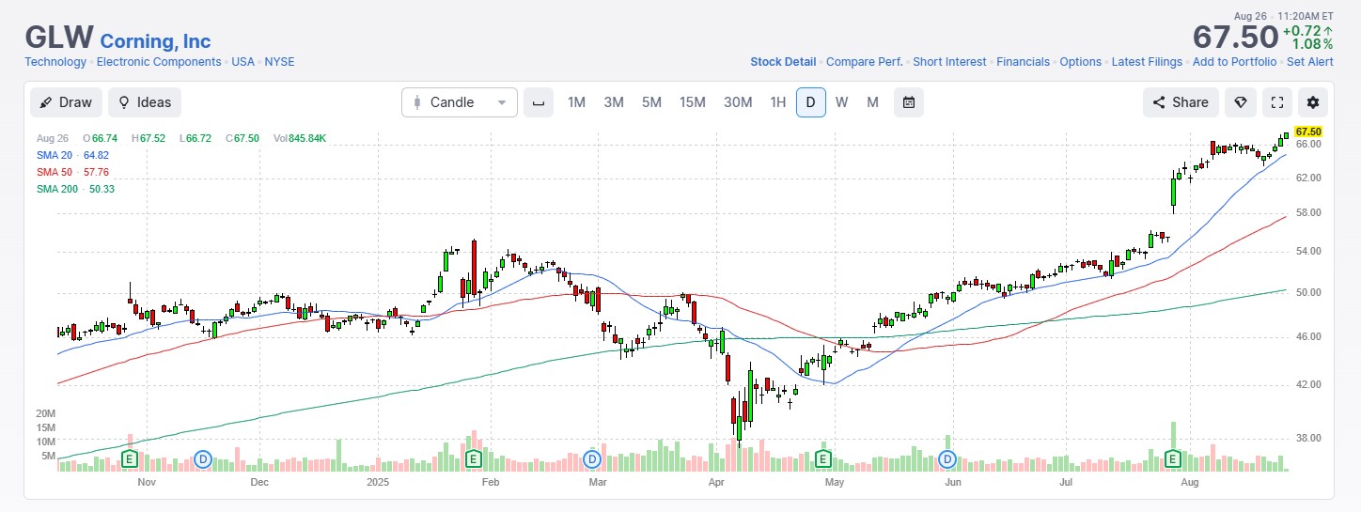The image size is (1361, 512).
Task: Click the earnings E marker near November
Action: [x=131, y=458]
